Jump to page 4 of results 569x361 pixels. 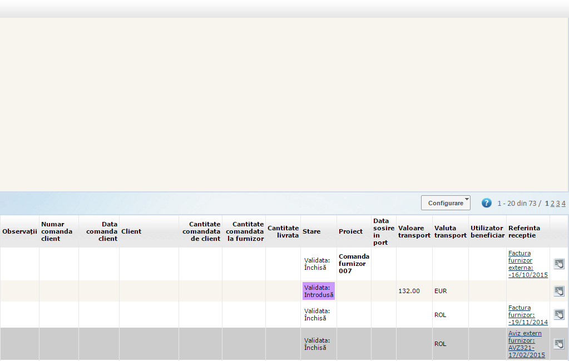coord(563,204)
